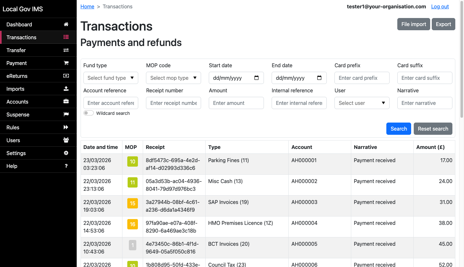Click the Search button
This screenshot has width=464, height=267.
pos(399,129)
